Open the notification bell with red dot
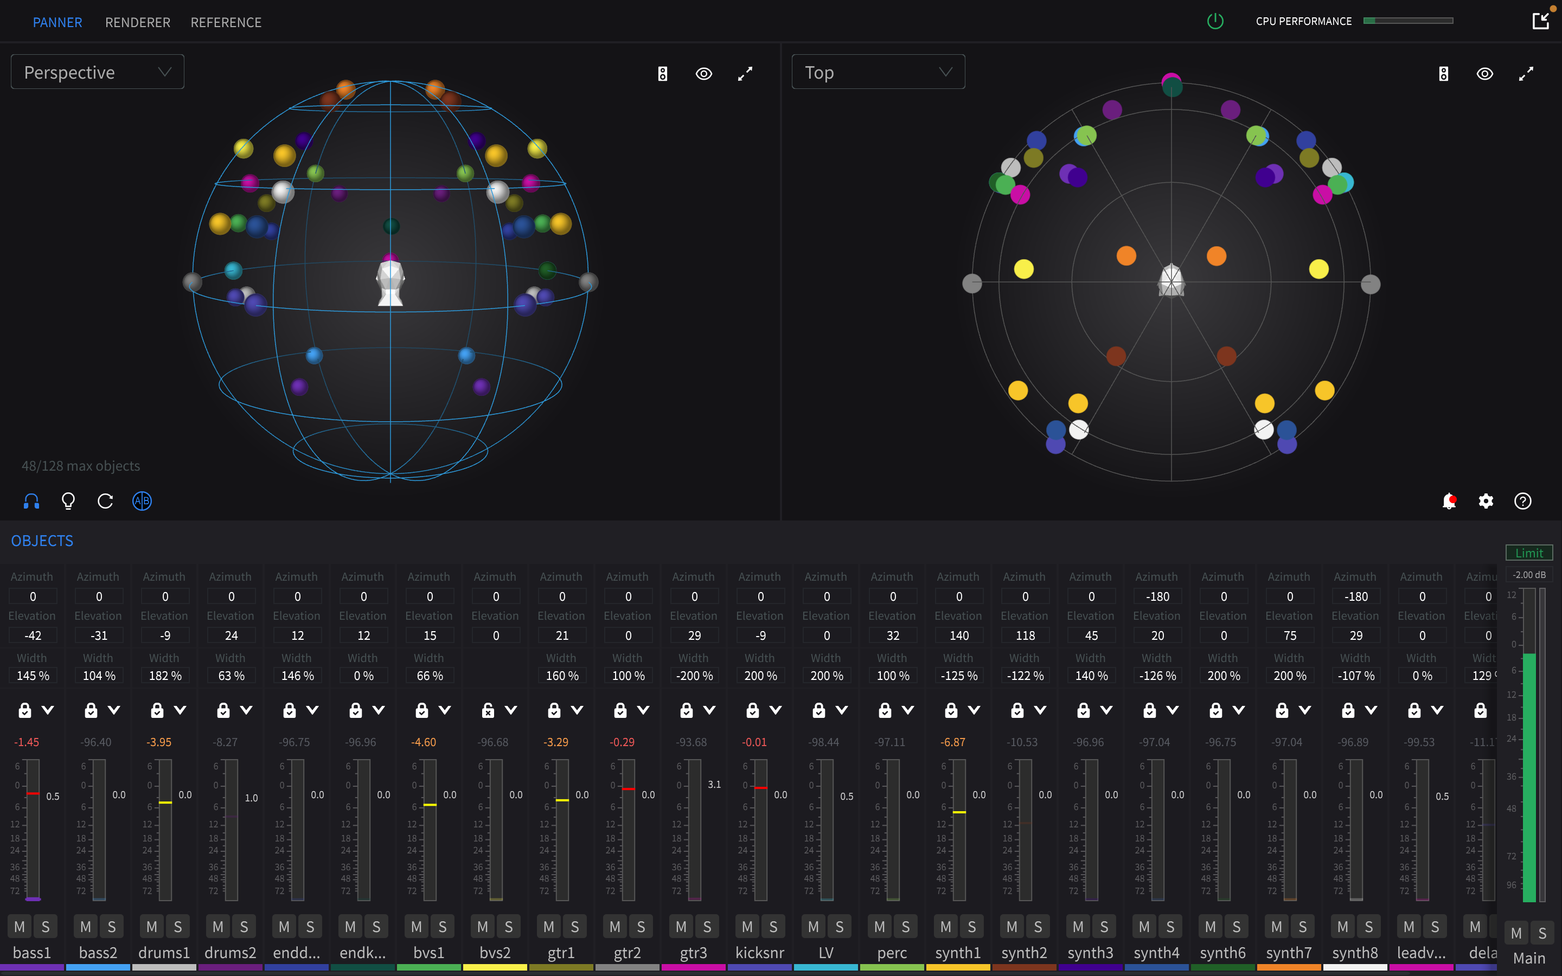Viewport: 1562px width, 976px height. pyautogui.click(x=1449, y=501)
